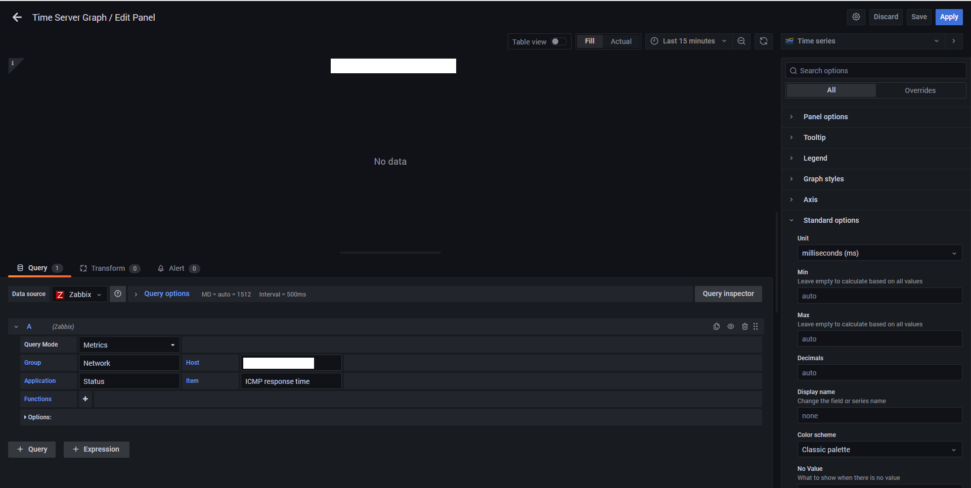Image resolution: width=971 pixels, height=488 pixels.
Task: Collapse query A row chevron
Action: [x=16, y=327]
